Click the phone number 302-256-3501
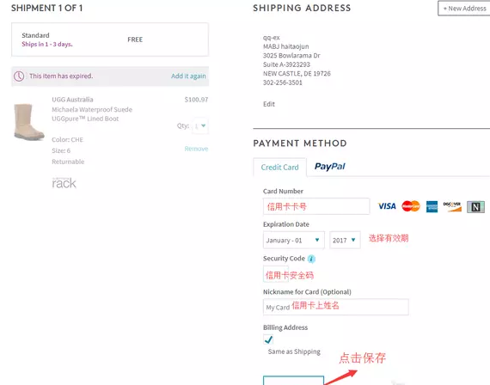 click(283, 82)
